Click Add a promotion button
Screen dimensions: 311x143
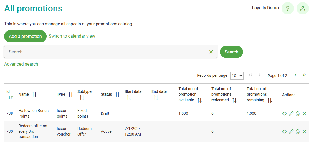(x=25, y=36)
